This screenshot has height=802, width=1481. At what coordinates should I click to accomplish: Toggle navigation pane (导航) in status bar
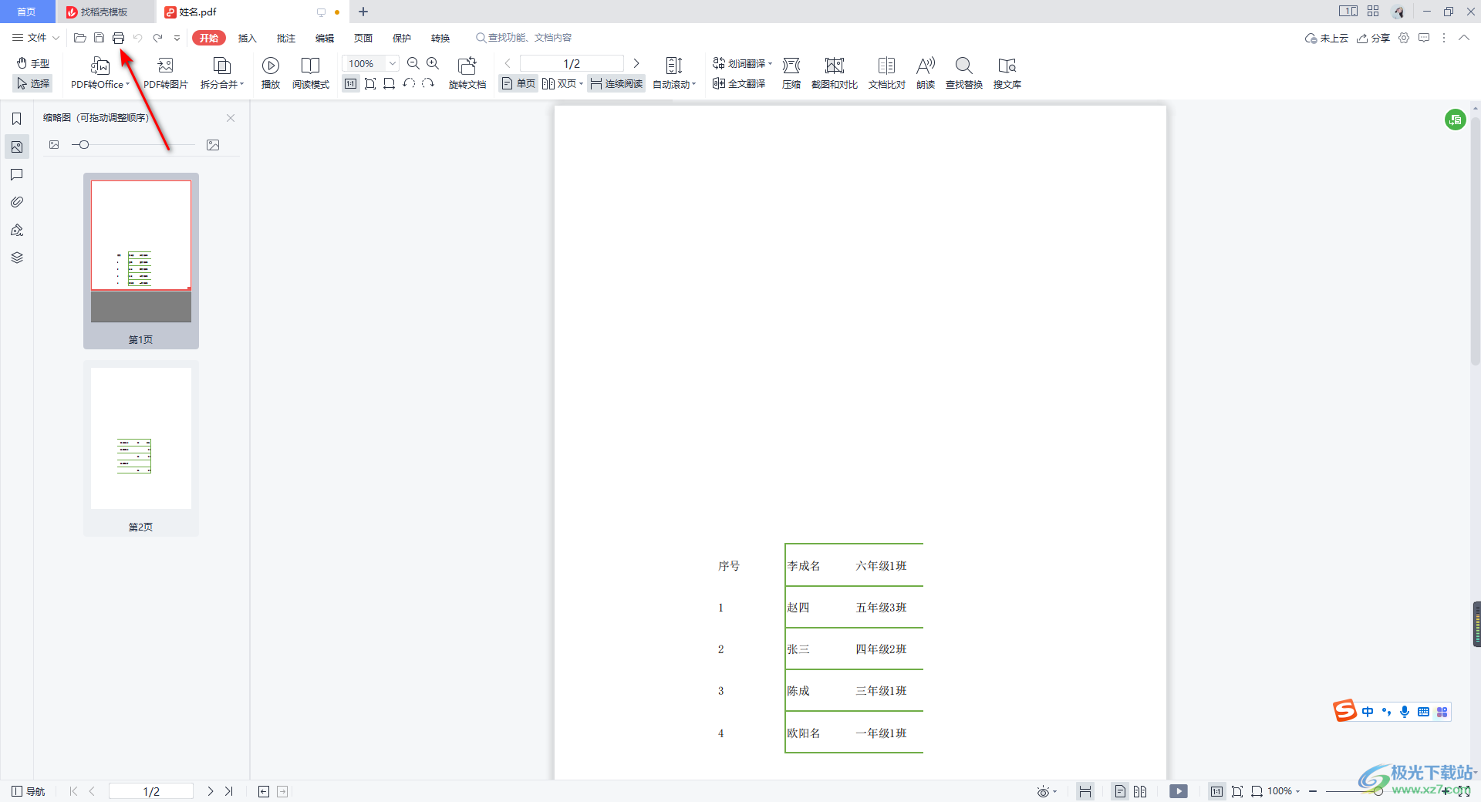coord(29,791)
